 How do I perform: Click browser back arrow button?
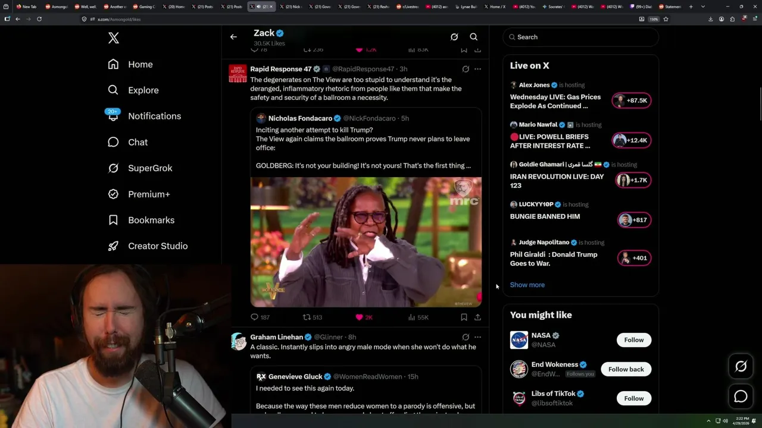click(x=18, y=19)
